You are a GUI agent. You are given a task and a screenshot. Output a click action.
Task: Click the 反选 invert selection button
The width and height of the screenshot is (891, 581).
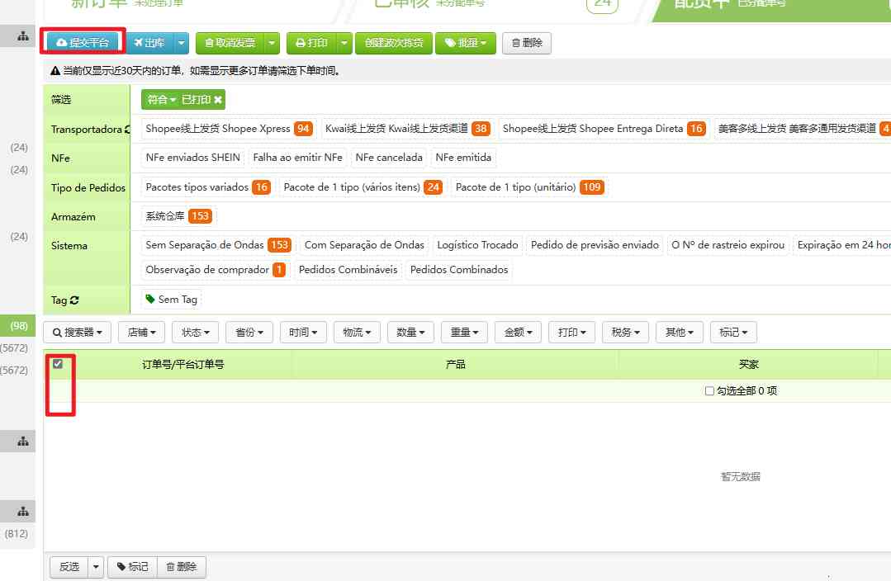(69, 567)
